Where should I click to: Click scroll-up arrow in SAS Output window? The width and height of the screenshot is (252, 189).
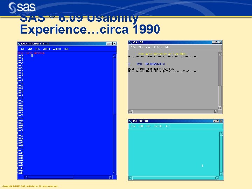[221, 134]
